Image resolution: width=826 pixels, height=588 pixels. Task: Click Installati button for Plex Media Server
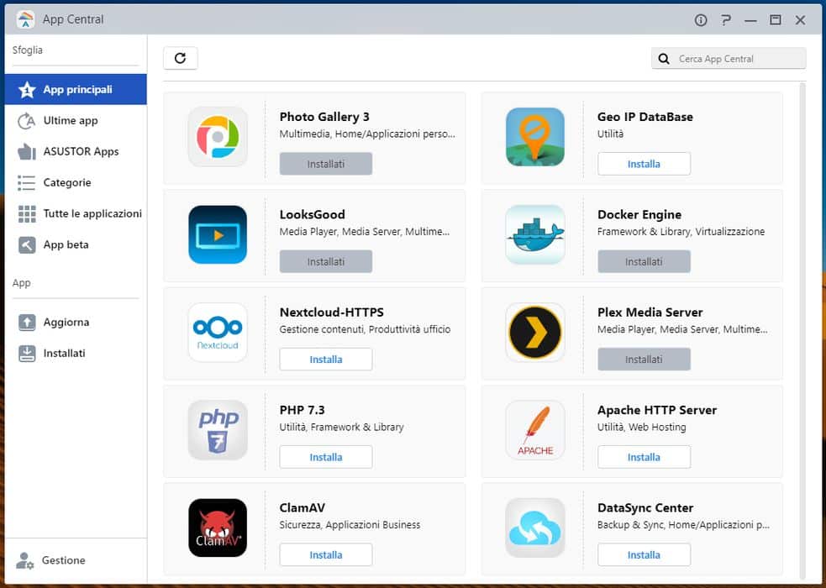(644, 360)
